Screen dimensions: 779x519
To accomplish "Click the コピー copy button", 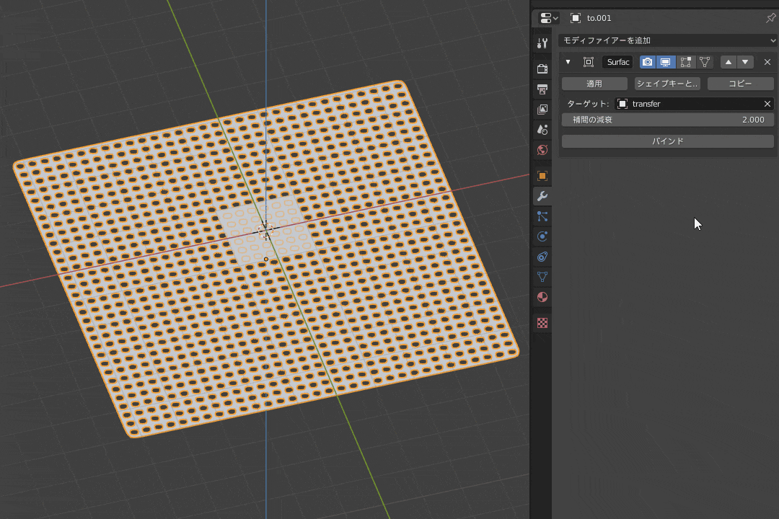I will tap(740, 84).
